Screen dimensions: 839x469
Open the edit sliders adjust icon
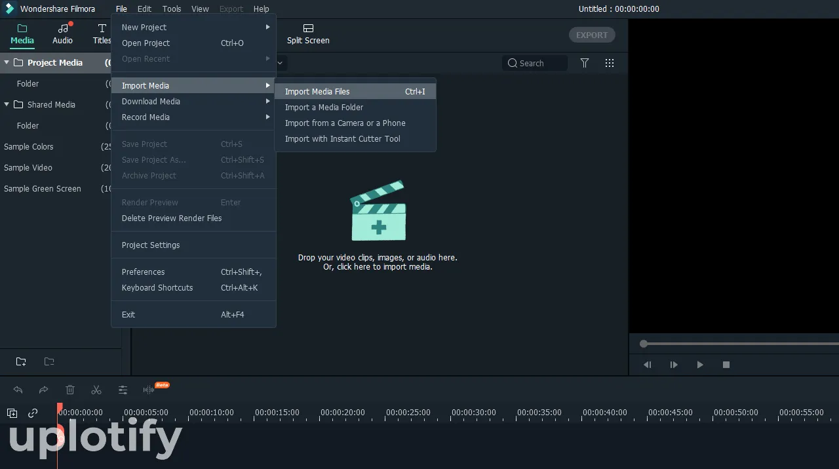[x=123, y=390]
